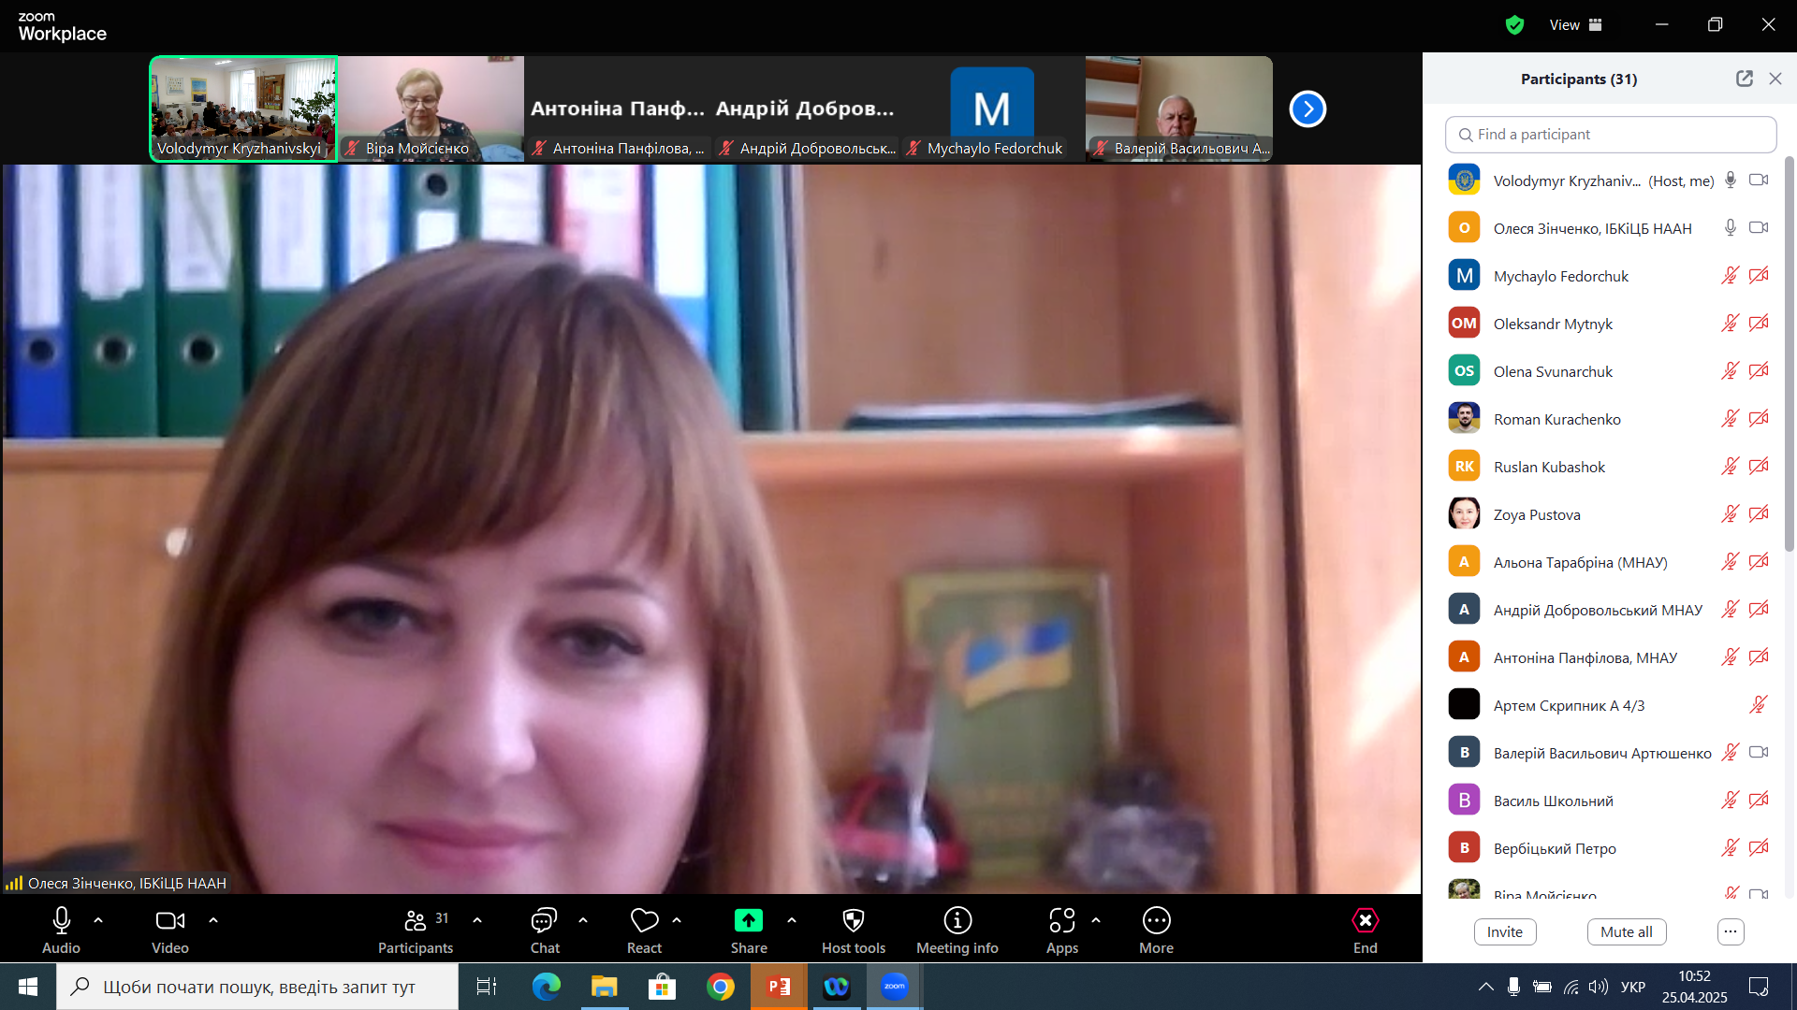Viewport: 1797px width, 1010px height.
Task: Click the Mute all button
Action: [1626, 931]
